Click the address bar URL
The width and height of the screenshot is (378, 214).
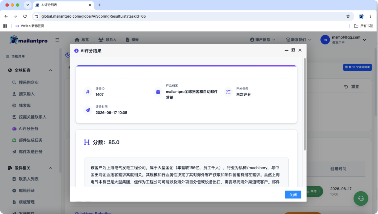(x=93, y=16)
